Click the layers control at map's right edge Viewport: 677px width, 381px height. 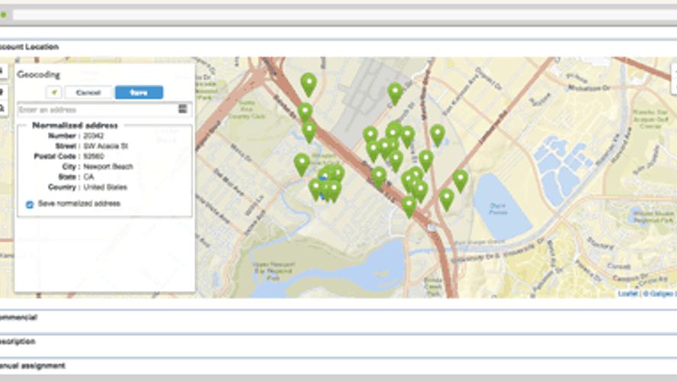pyautogui.click(x=673, y=73)
